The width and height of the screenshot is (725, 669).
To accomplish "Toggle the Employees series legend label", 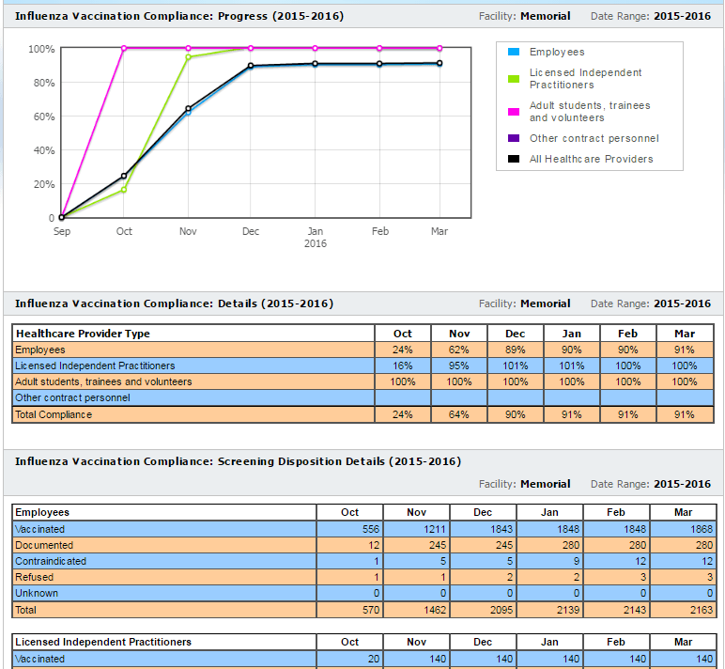I will point(556,53).
